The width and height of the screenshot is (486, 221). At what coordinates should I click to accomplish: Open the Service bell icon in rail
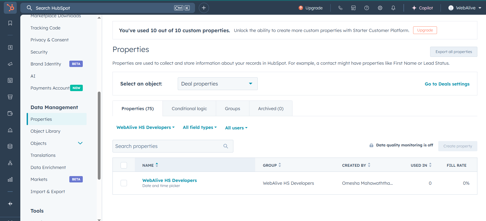(x=10, y=130)
